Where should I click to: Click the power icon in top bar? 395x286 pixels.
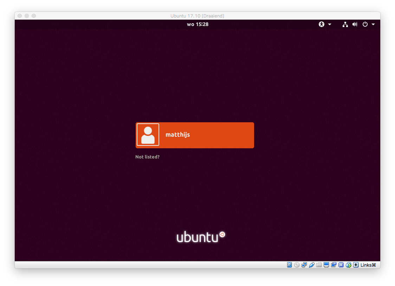point(365,24)
